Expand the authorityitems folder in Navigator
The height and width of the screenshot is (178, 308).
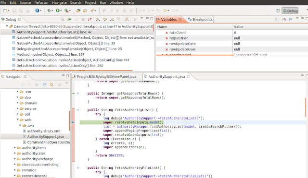pyautogui.click(x=15, y=147)
